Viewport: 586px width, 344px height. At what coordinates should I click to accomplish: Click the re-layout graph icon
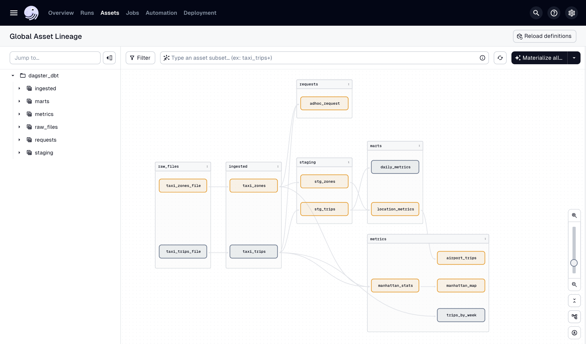click(x=574, y=317)
